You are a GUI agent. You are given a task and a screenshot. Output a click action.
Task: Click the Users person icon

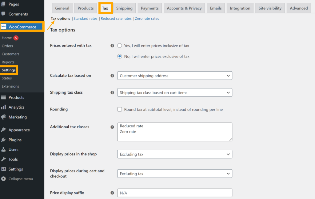(3, 149)
